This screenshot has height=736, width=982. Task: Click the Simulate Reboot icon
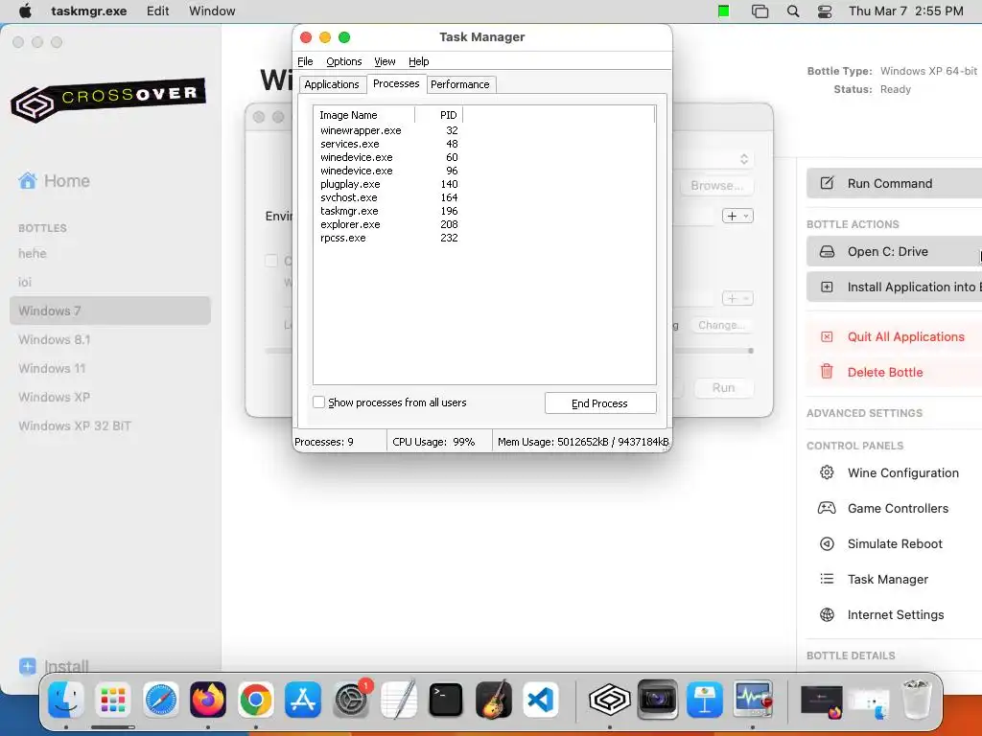[827, 543]
